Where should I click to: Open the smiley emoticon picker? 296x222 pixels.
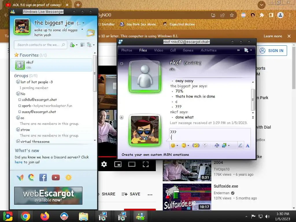coord(173,145)
